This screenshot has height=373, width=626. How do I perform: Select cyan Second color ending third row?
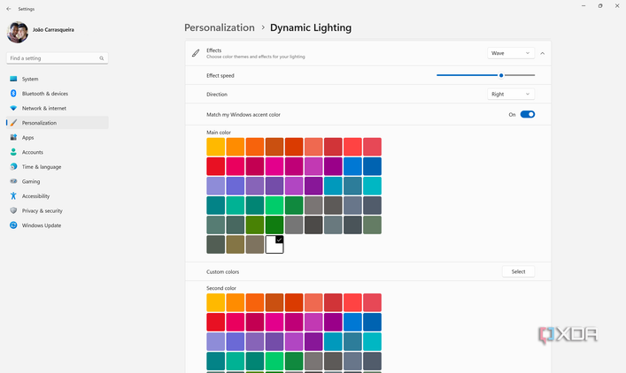point(372,341)
